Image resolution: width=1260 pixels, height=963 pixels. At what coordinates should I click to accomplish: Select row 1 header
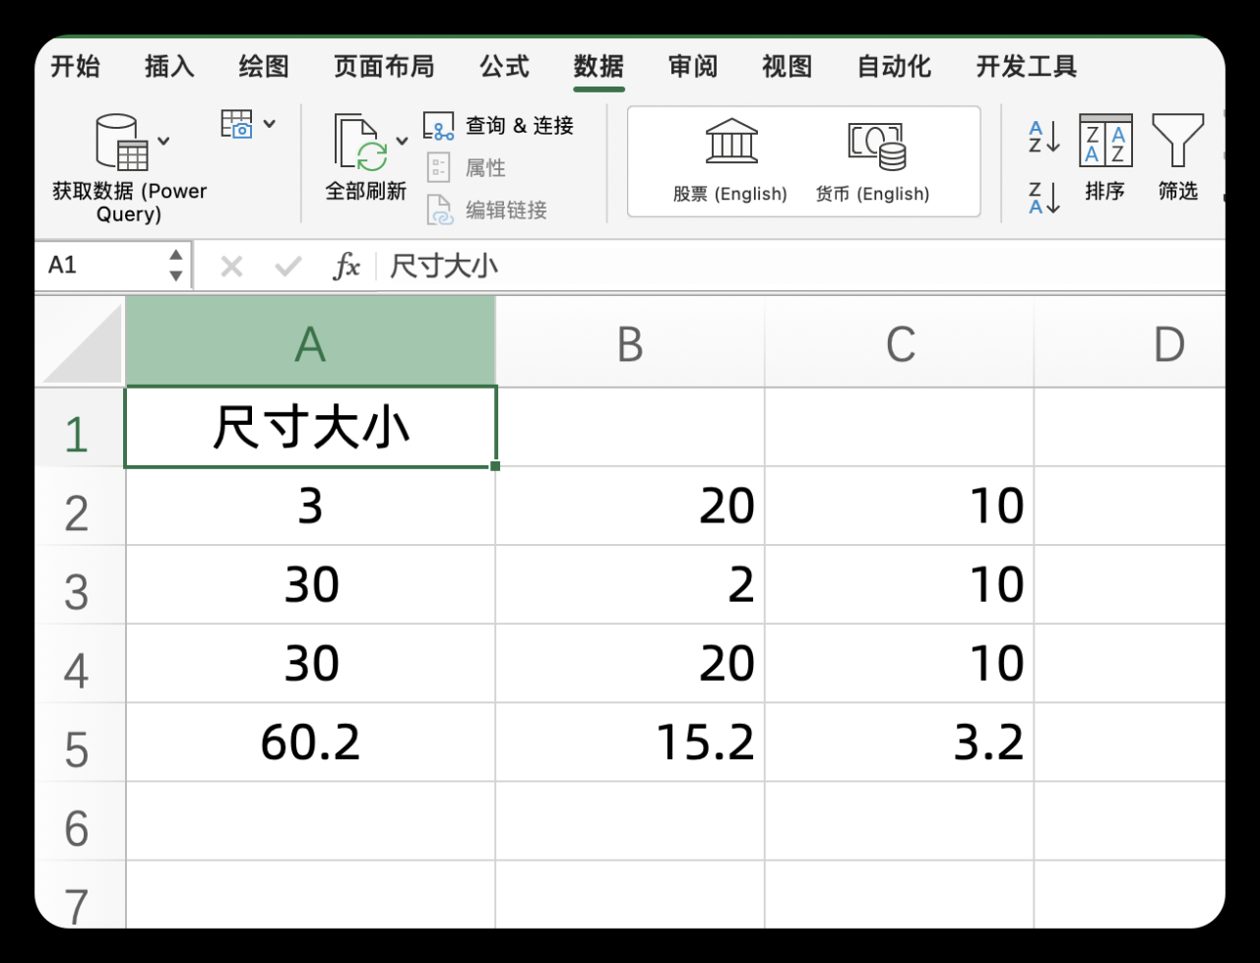(x=80, y=427)
